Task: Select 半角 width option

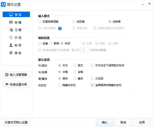Action: coord(59,72)
